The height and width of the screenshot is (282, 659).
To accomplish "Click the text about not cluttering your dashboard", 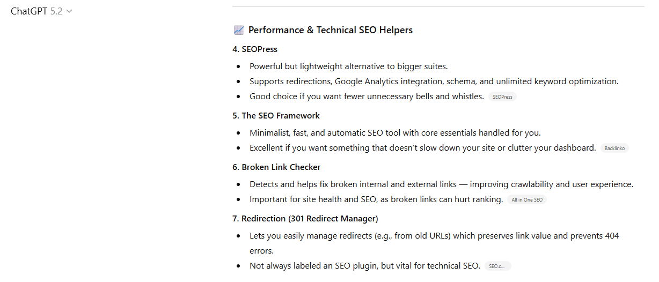I will 422,148.
